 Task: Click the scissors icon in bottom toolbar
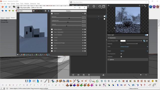tap(74, 81)
